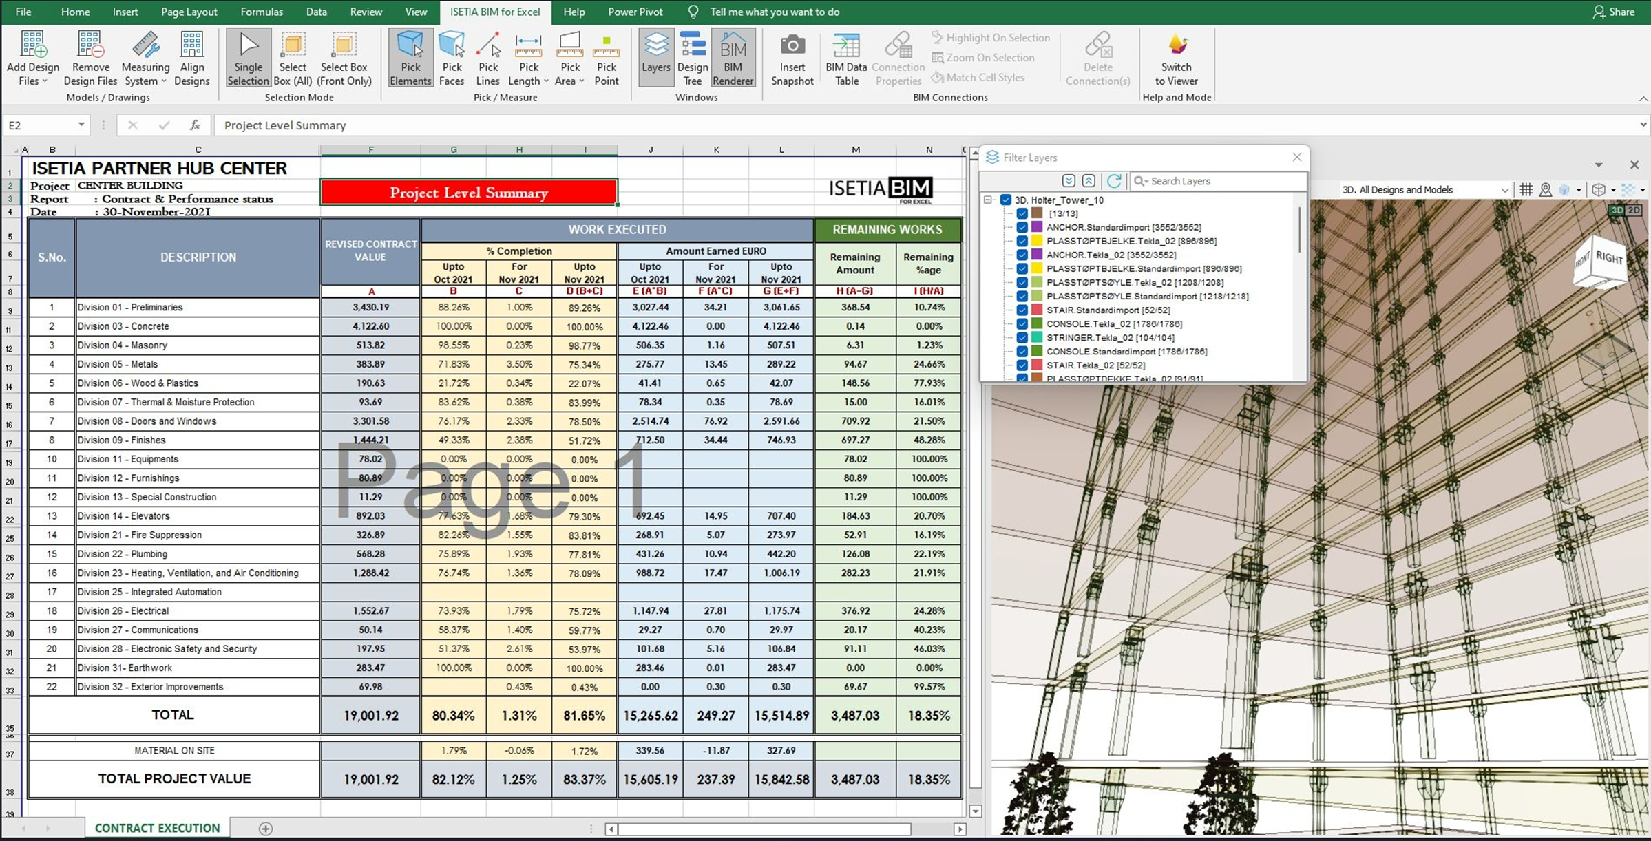Click the Project Level Summary red banner
1651x841 pixels.
point(469,192)
